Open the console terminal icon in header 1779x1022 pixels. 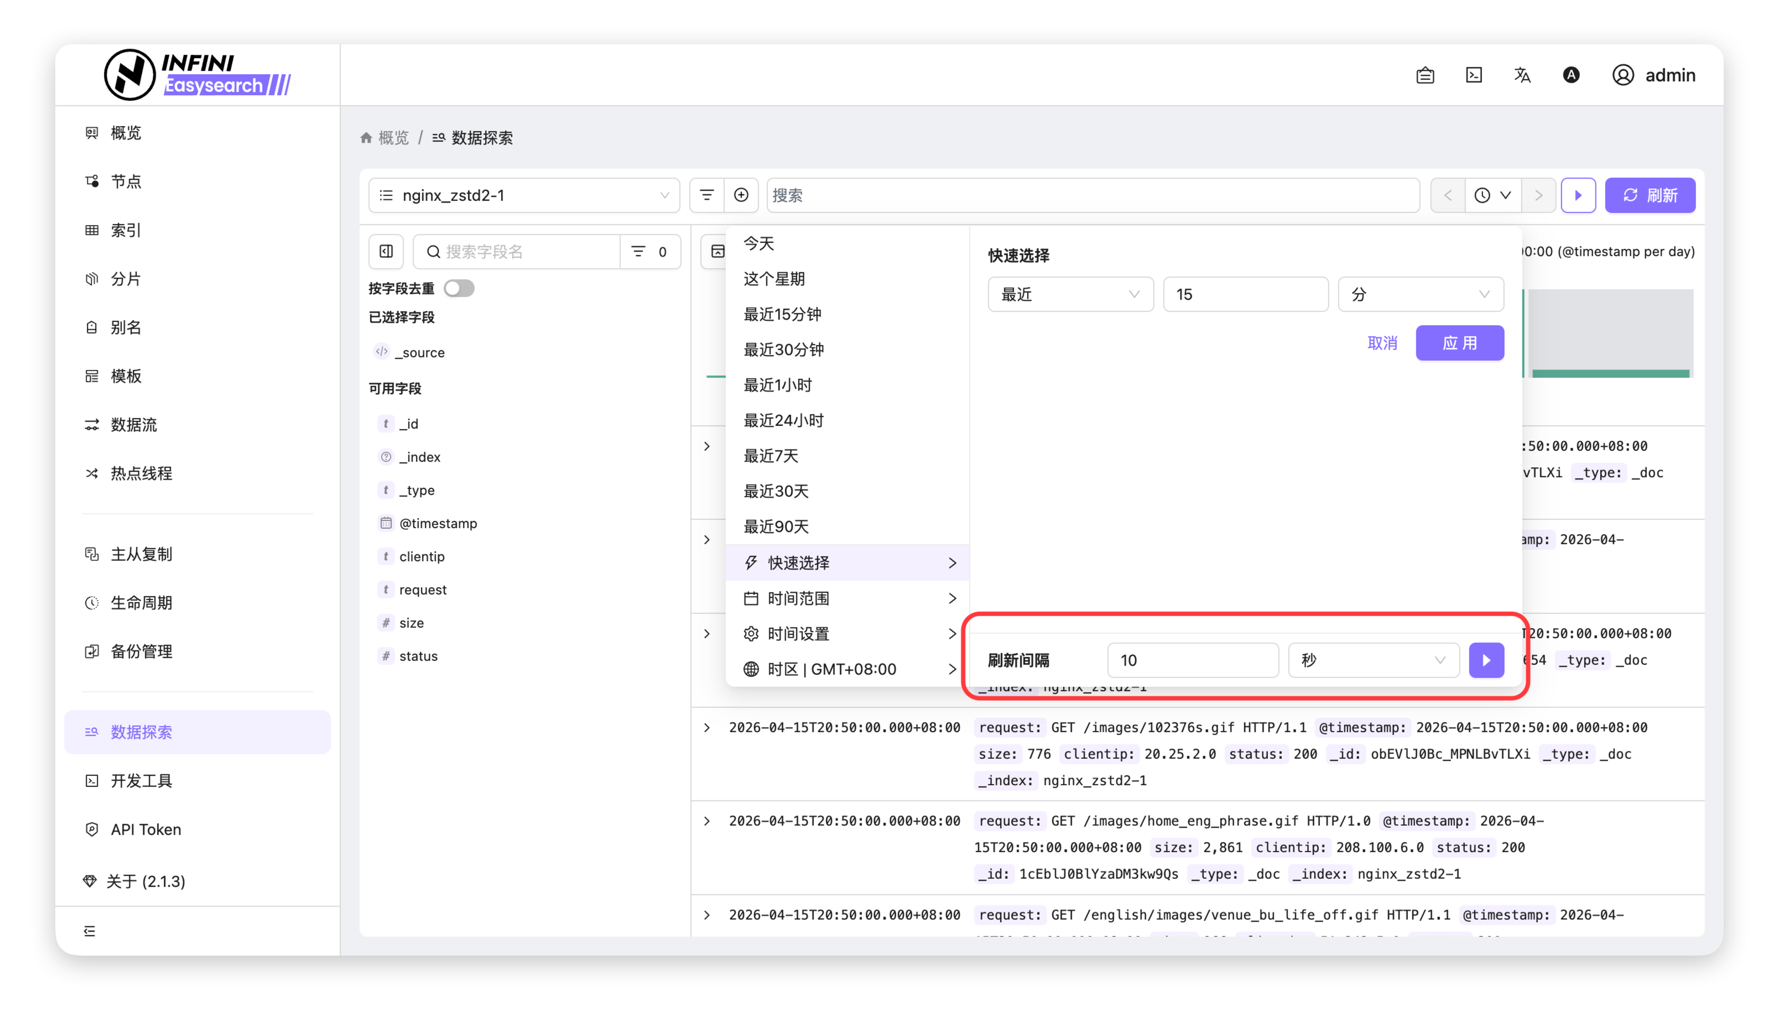[x=1474, y=75]
